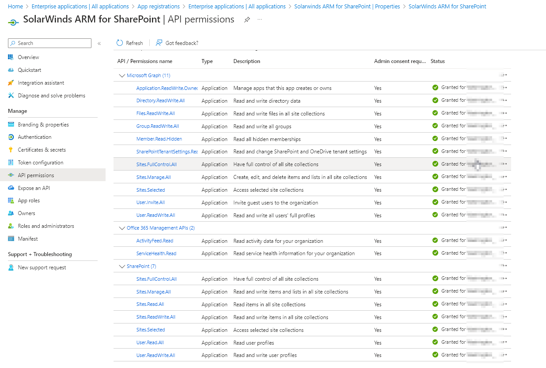Click the Status column header

(438, 61)
